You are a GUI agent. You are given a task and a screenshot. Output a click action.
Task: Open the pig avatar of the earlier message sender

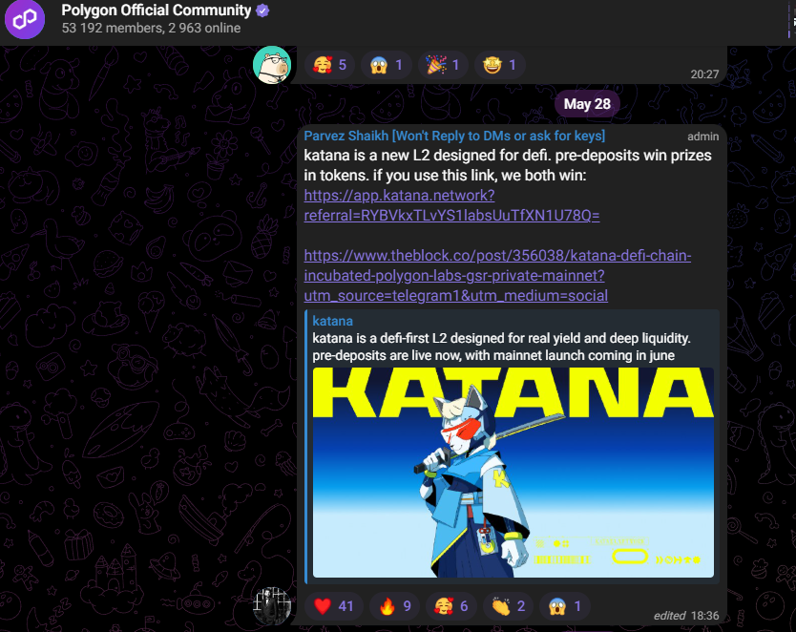pyautogui.click(x=272, y=65)
